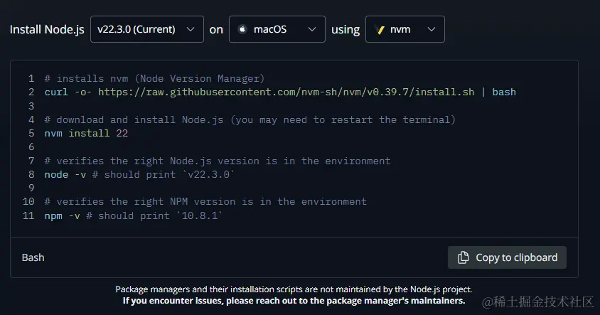
Task: Expand version chevron next to v22.3.0
Action: pos(190,30)
